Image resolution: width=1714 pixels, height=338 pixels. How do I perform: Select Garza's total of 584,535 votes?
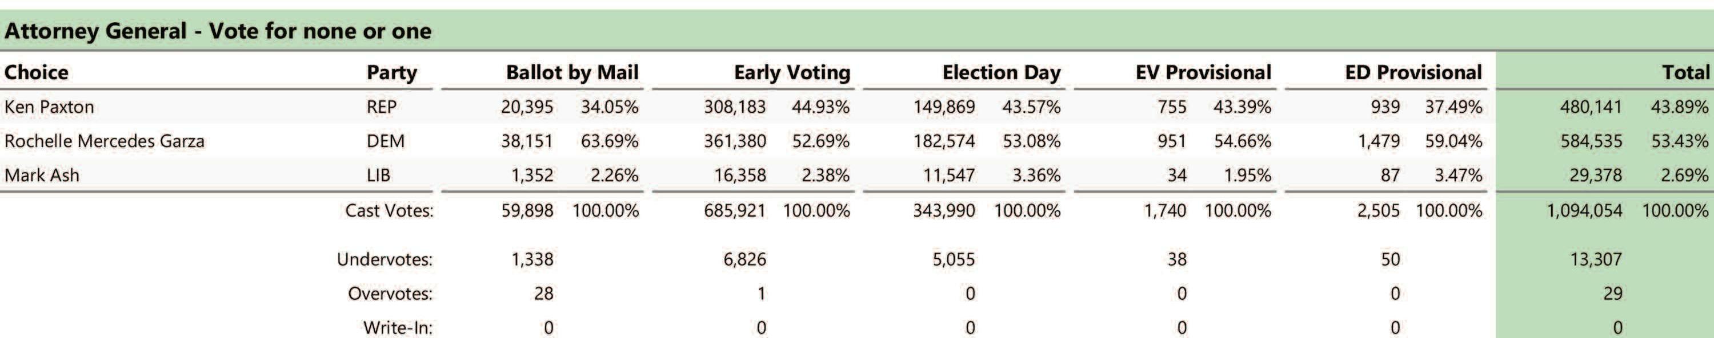[1590, 141]
